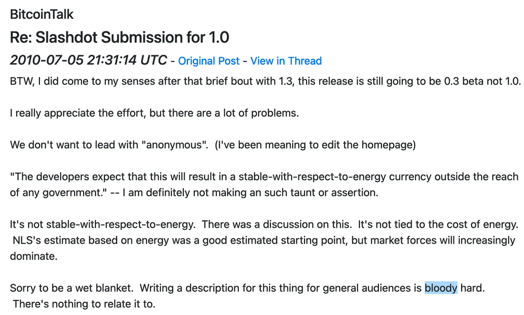Click "It's not tied to the cost of energy."
This screenshot has height=315, width=524.
click(x=438, y=224)
